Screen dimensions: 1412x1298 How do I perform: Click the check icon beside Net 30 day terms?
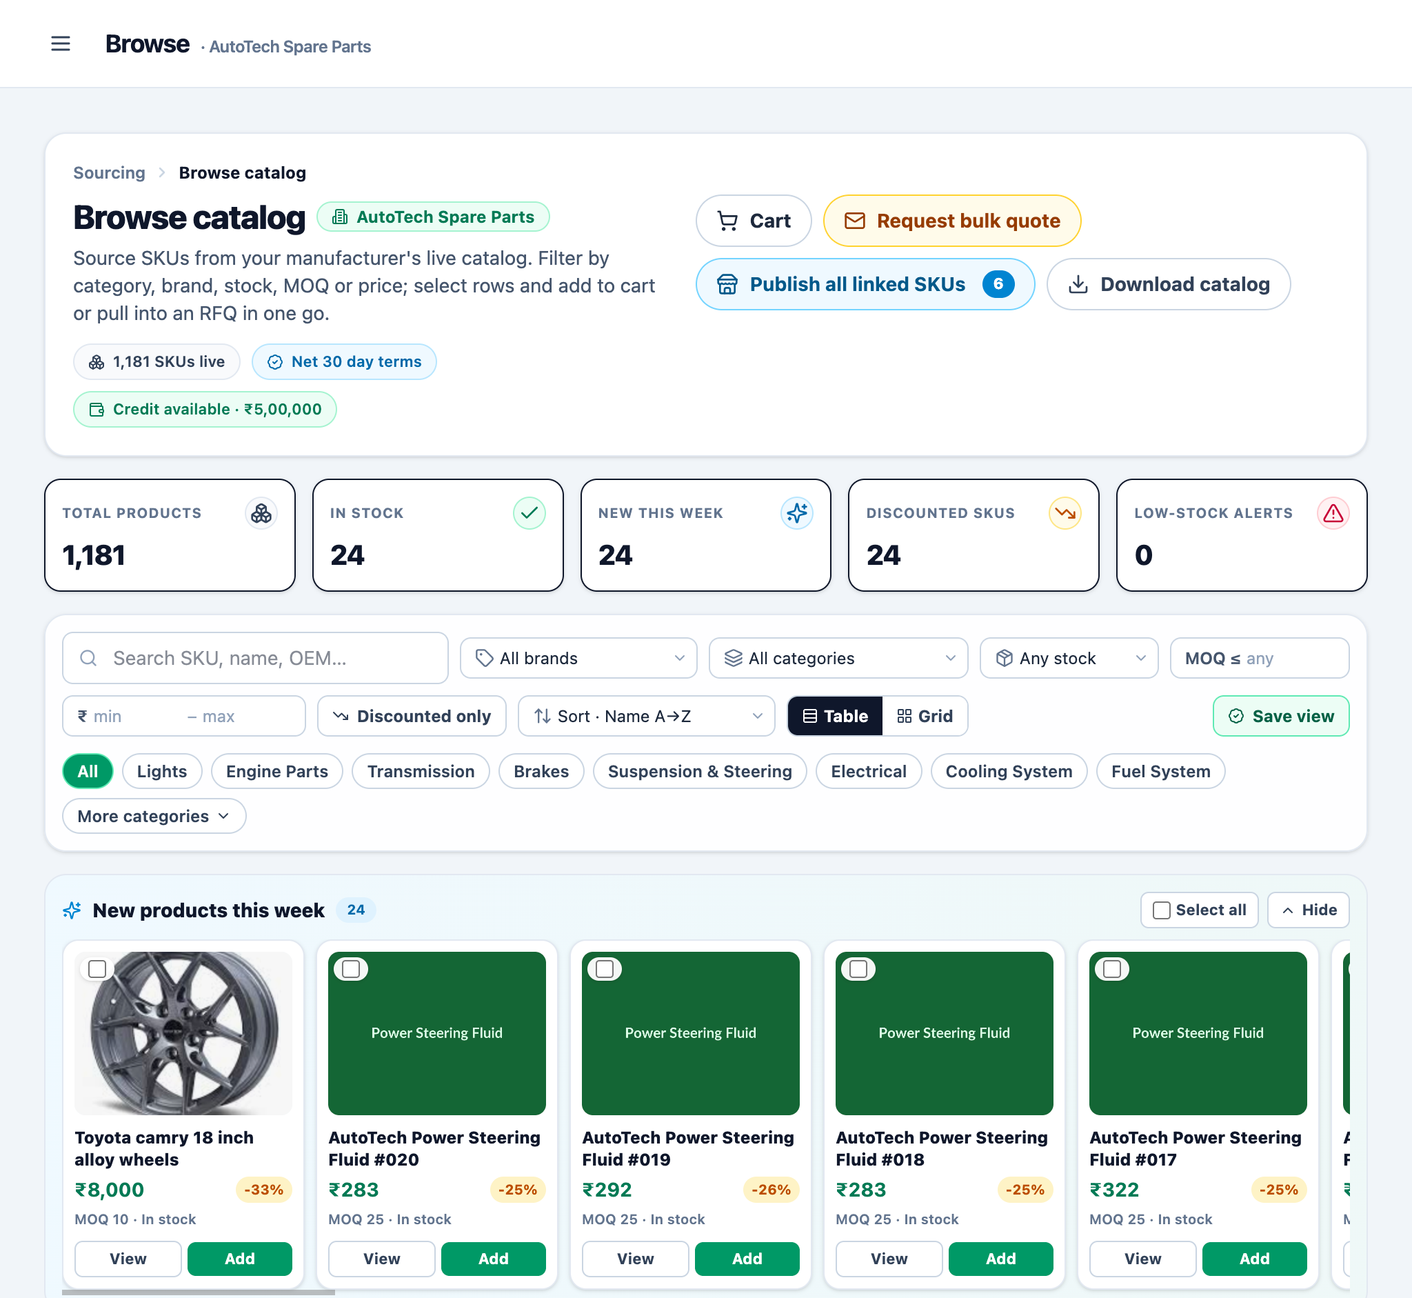[x=275, y=362]
